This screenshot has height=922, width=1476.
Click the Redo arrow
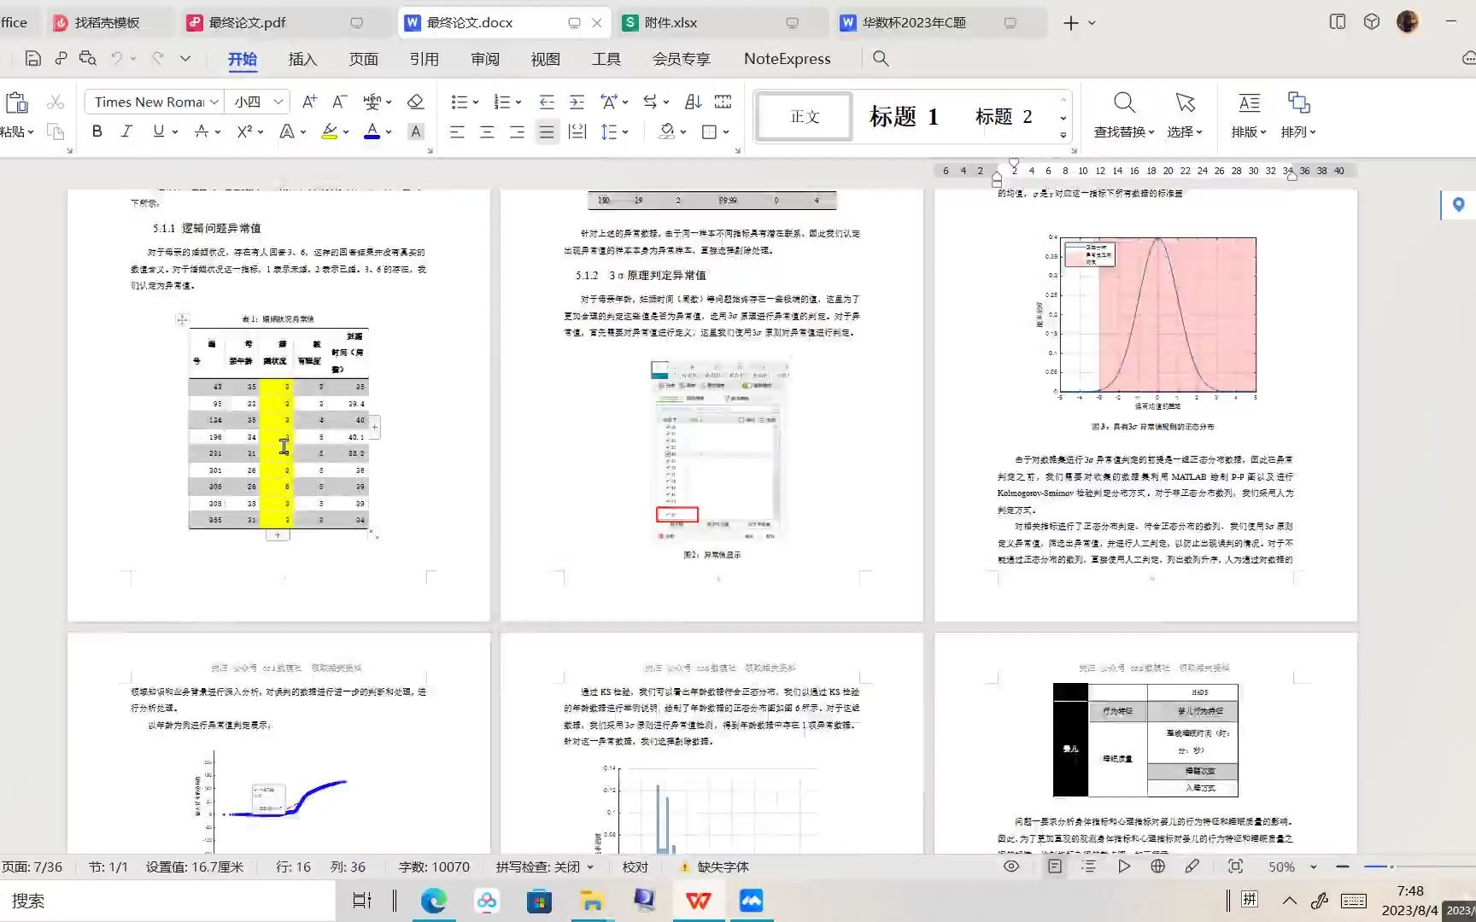[158, 58]
